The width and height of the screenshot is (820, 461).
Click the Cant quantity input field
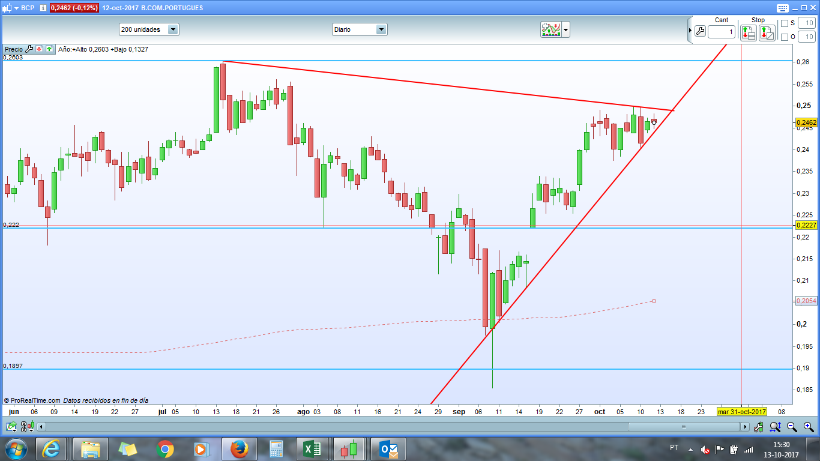[721, 32]
